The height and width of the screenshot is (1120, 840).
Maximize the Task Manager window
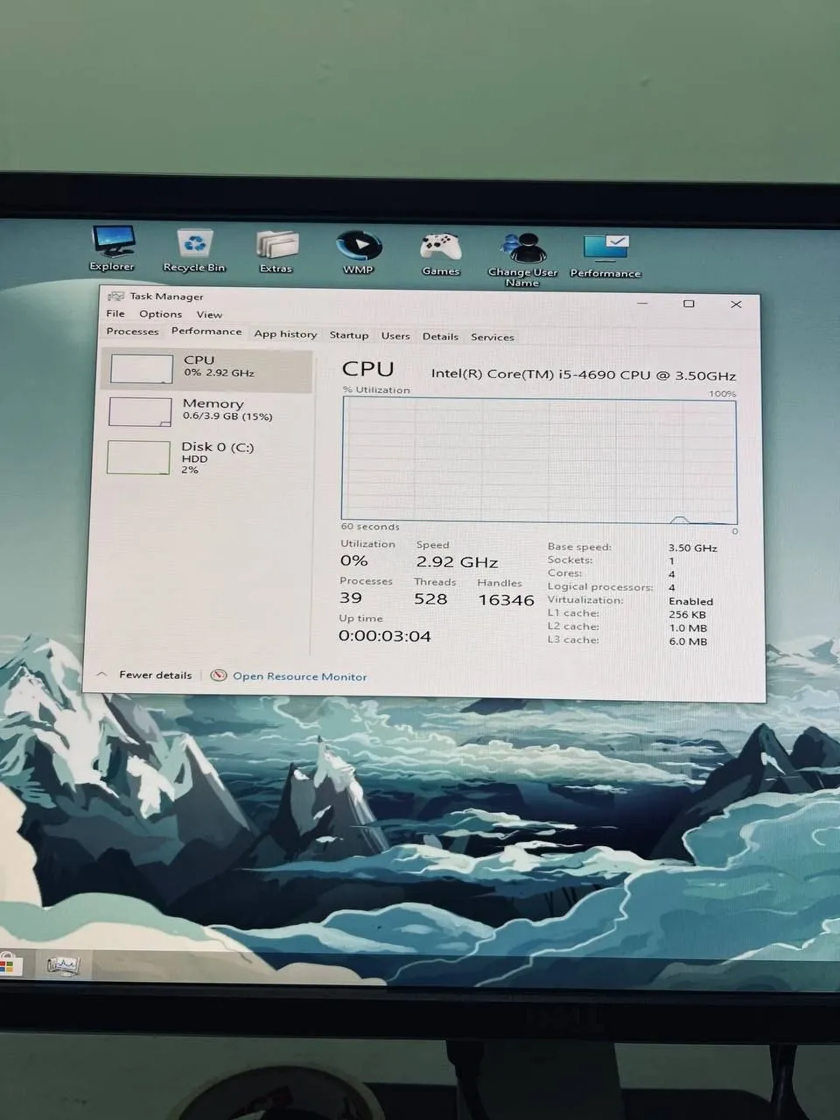coord(689,304)
